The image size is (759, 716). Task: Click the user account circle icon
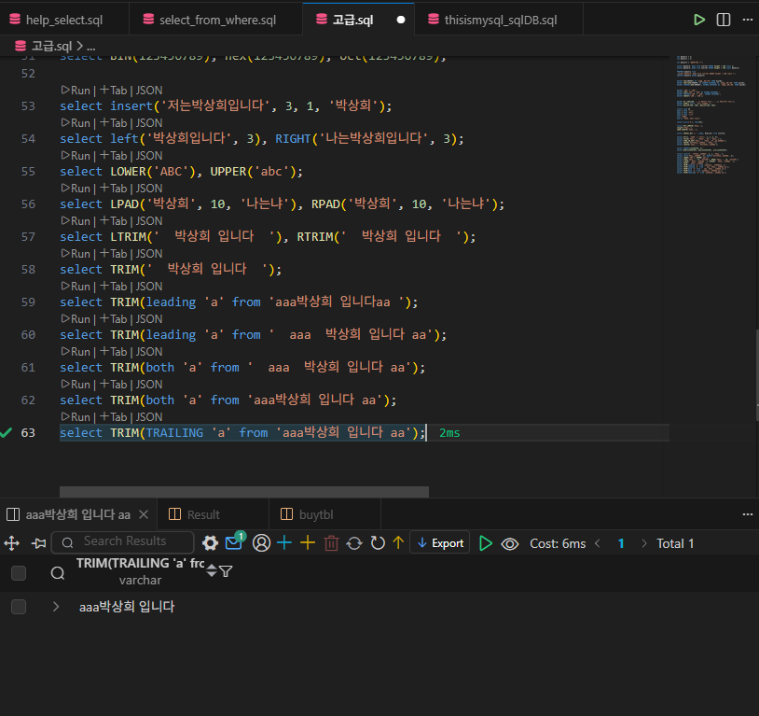click(261, 543)
